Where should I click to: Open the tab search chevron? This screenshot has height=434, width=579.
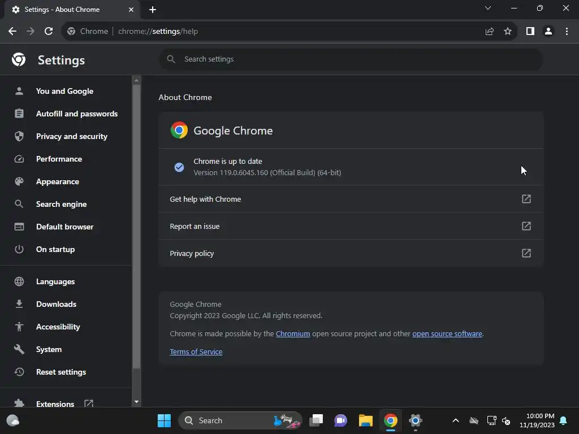(488, 8)
